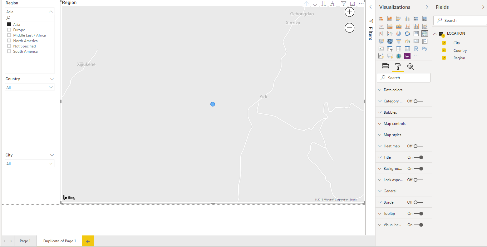Image resolution: width=487 pixels, height=247 pixels.
Task: Select the ArcGIS Maps visual icon
Action: point(399,56)
